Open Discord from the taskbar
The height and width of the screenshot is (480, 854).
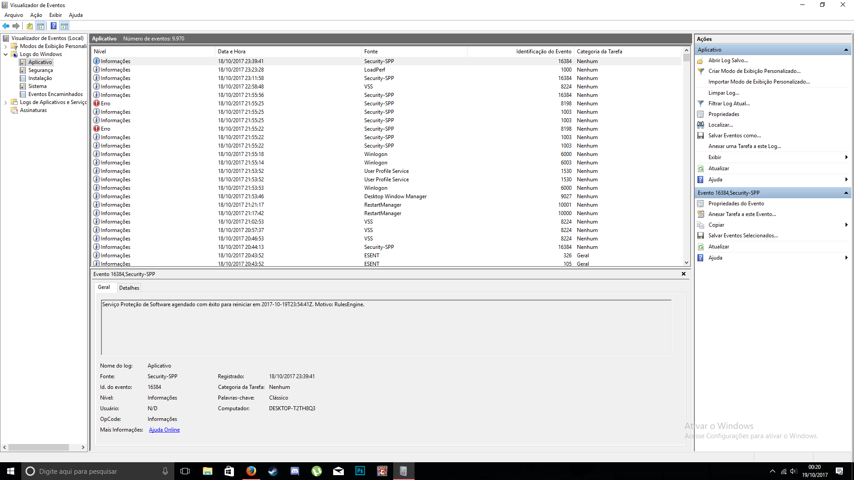click(x=295, y=471)
